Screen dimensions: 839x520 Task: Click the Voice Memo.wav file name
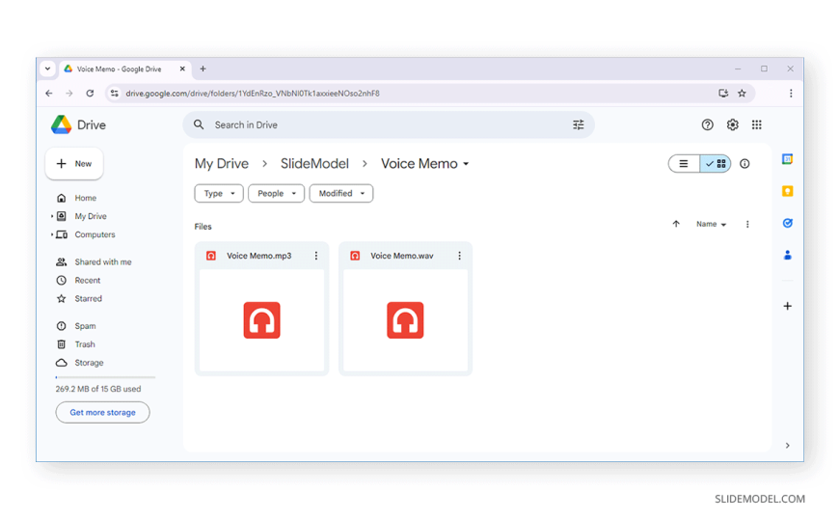coord(402,256)
